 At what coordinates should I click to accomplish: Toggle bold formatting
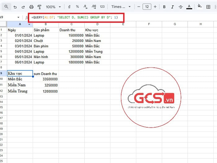[x=164, y=7]
